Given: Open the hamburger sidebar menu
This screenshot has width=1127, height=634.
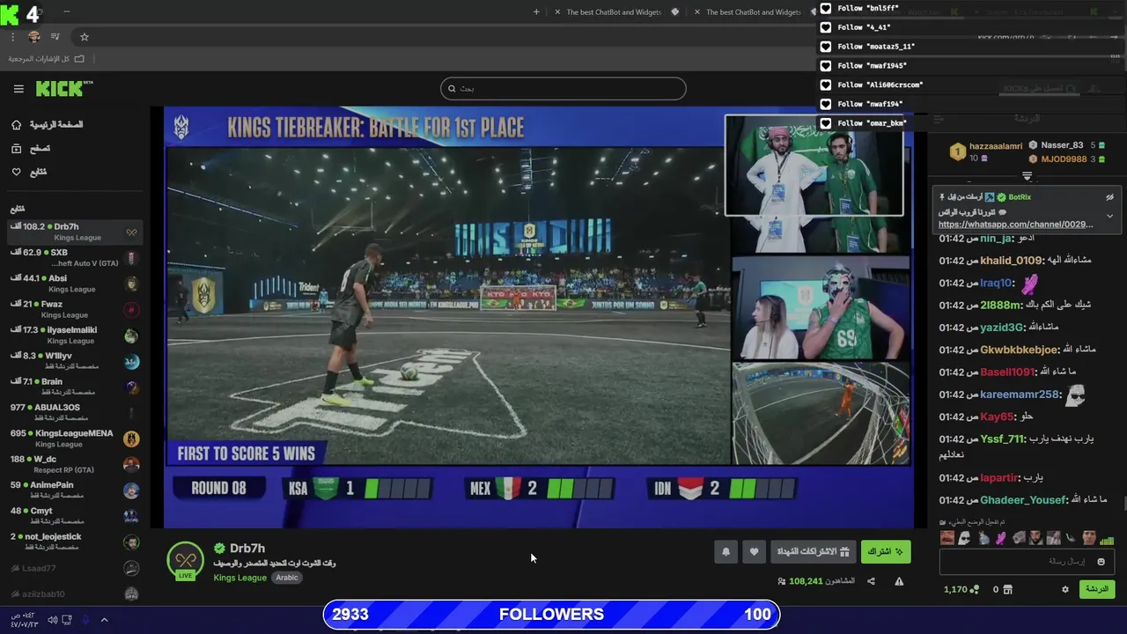Looking at the screenshot, I should coord(18,89).
